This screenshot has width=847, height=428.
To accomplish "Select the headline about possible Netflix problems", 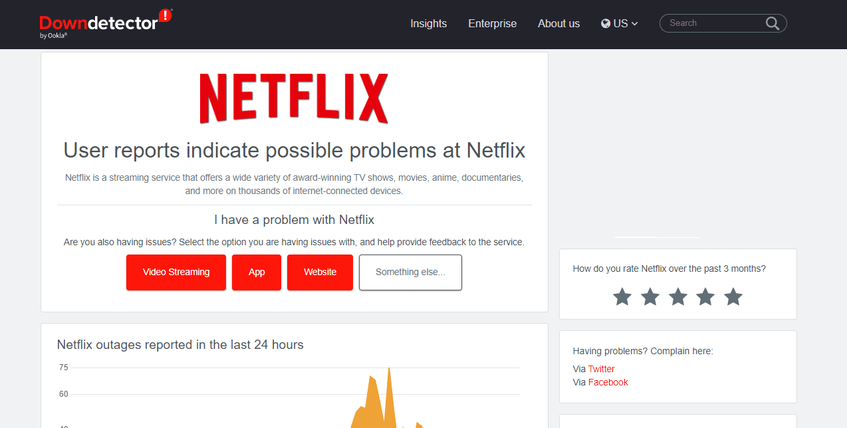I will [295, 150].
